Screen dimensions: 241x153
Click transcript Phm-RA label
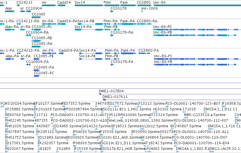pyautogui.click(x=110, y=21)
